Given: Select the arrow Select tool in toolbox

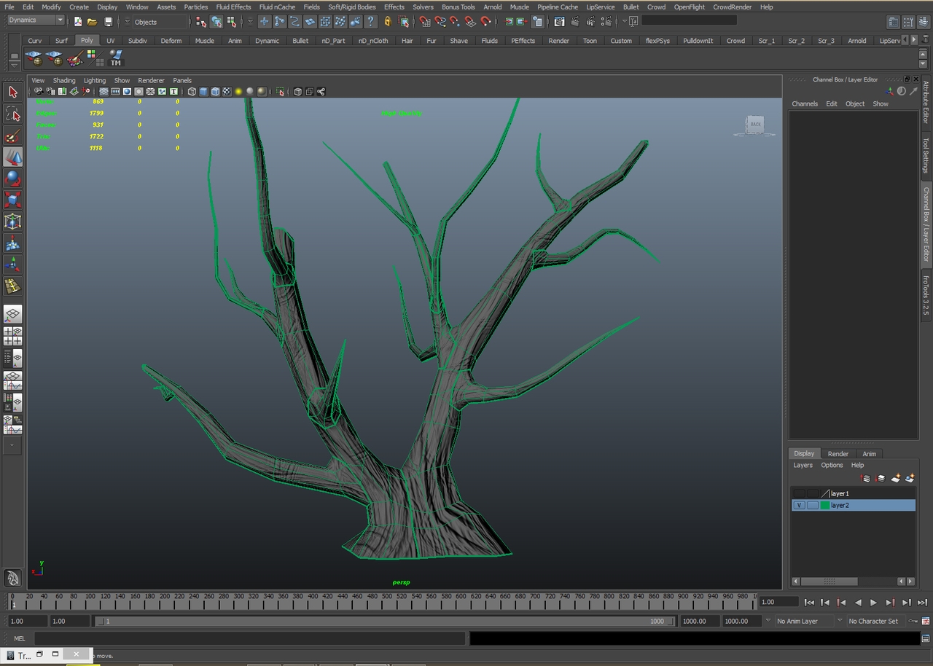Looking at the screenshot, I should coord(12,92).
